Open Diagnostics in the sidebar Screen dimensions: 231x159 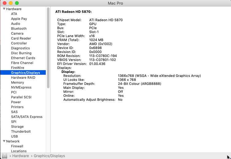[x=21, y=48]
